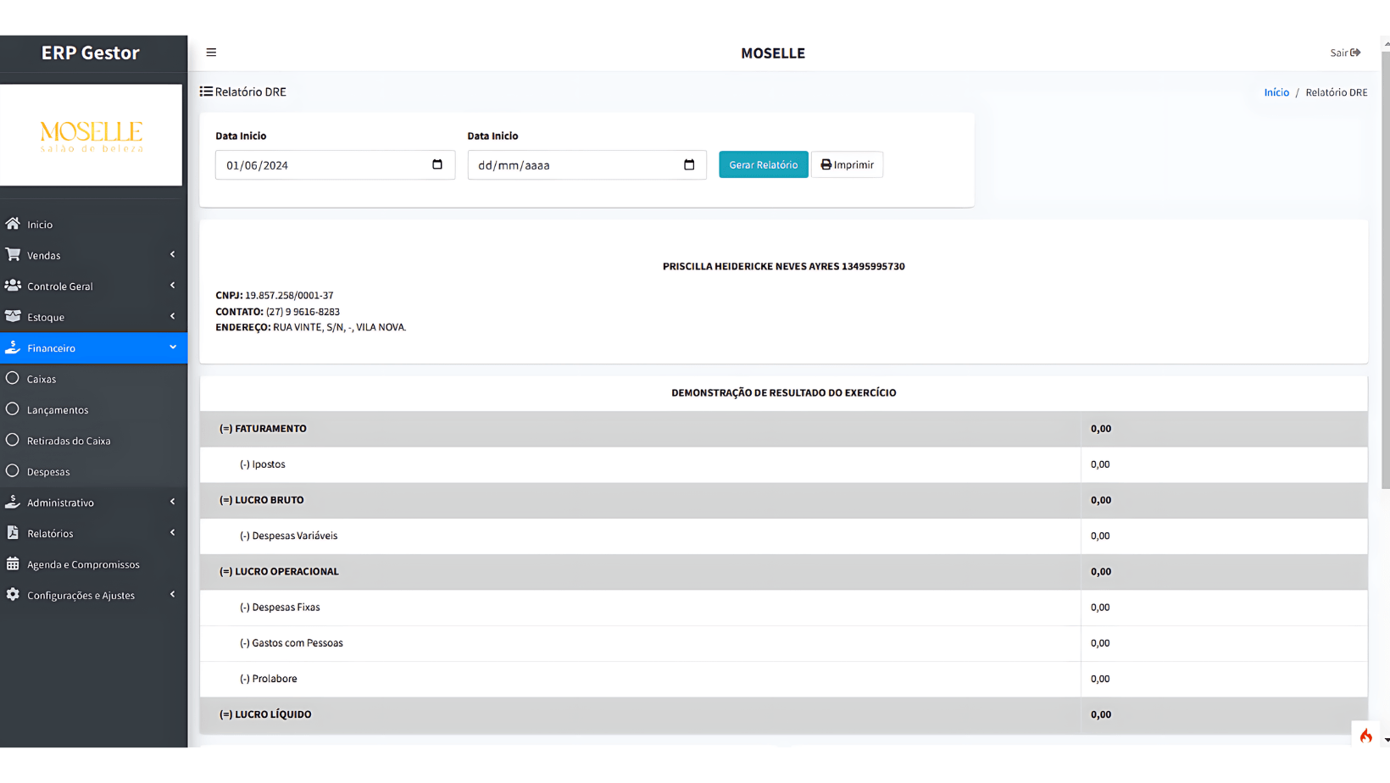
Task: Click the Início breadcrumb link
Action: click(1276, 92)
